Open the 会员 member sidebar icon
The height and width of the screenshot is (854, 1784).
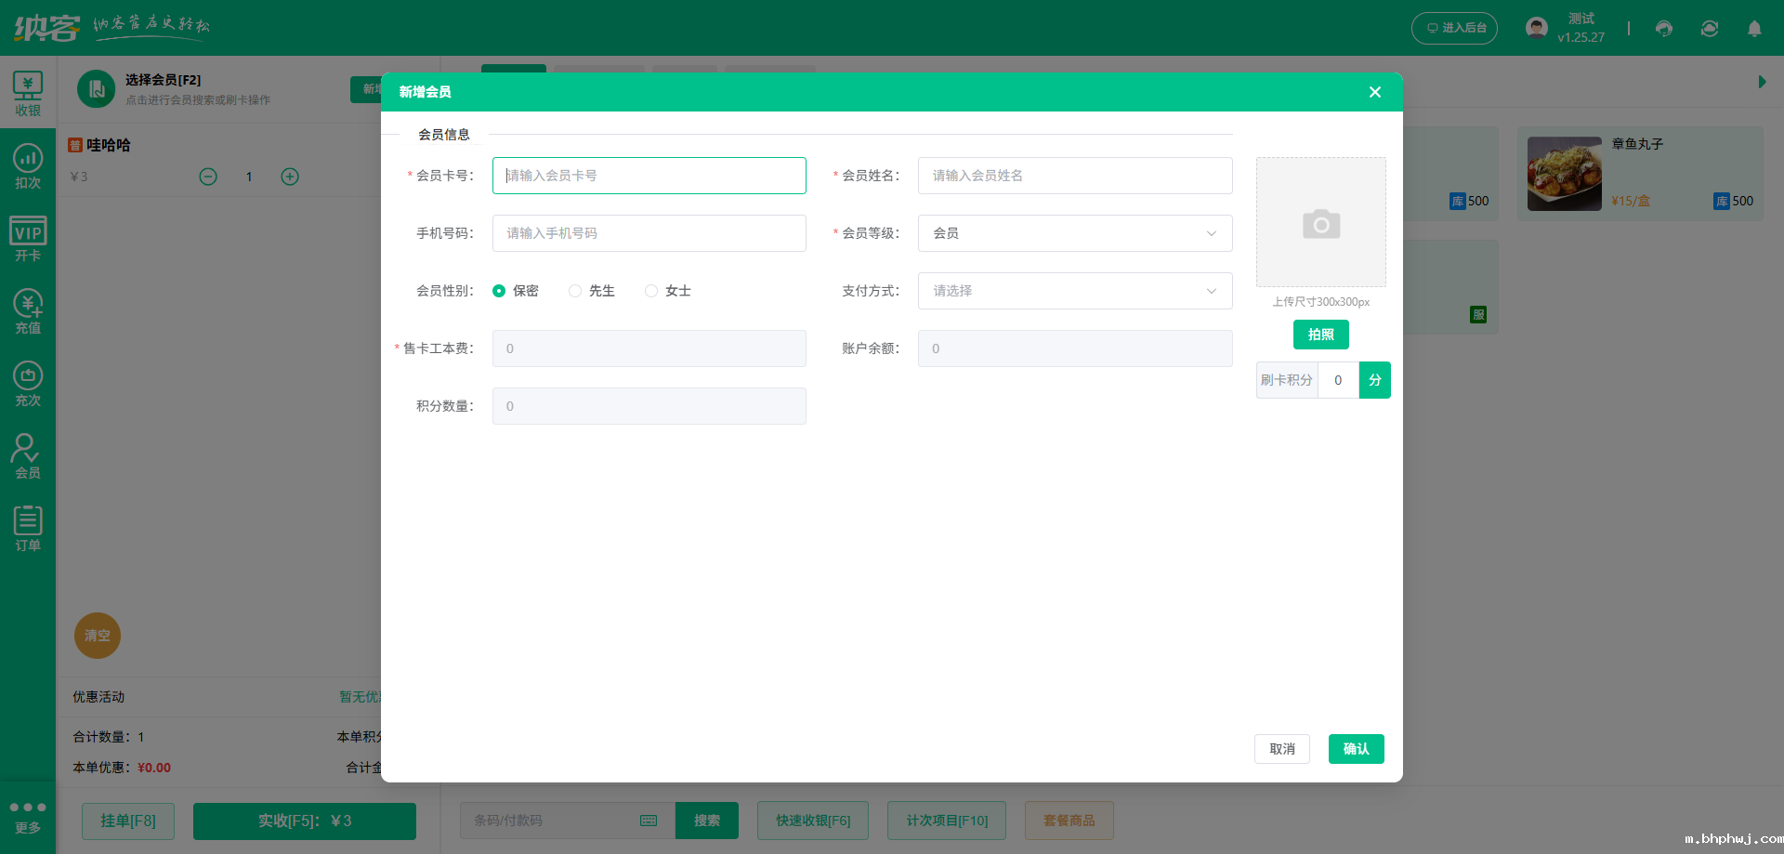pyautogui.click(x=28, y=456)
